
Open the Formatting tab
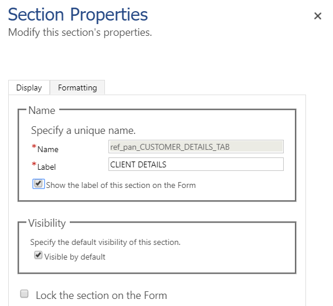click(77, 88)
